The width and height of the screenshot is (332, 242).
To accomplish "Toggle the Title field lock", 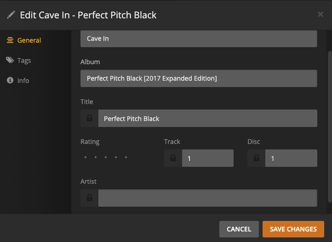I will [90, 119].
